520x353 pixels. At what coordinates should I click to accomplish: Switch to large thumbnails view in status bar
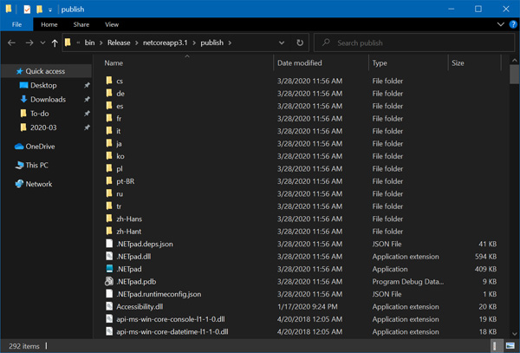510,346
